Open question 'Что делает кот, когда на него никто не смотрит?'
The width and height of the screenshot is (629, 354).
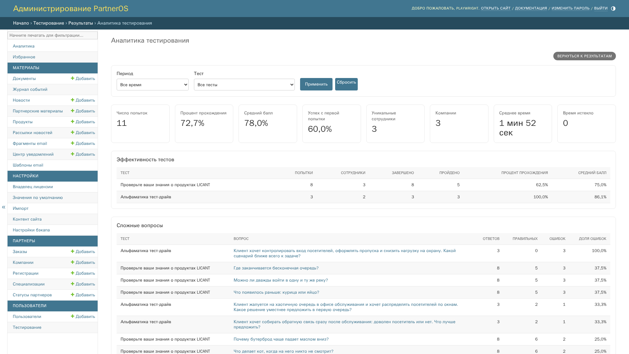point(283,351)
